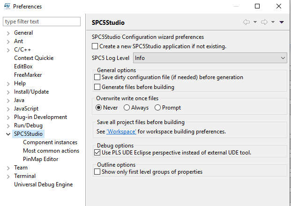Expand the Install/Update tree node
The height and width of the screenshot is (206, 291).
[x=8, y=92]
